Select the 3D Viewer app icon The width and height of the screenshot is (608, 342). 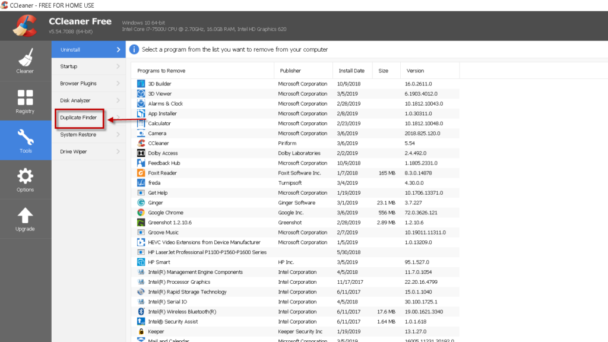(141, 94)
